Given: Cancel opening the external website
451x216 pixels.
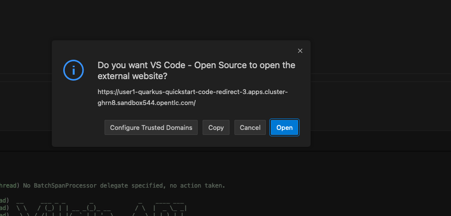Looking at the screenshot, I should [250, 127].
